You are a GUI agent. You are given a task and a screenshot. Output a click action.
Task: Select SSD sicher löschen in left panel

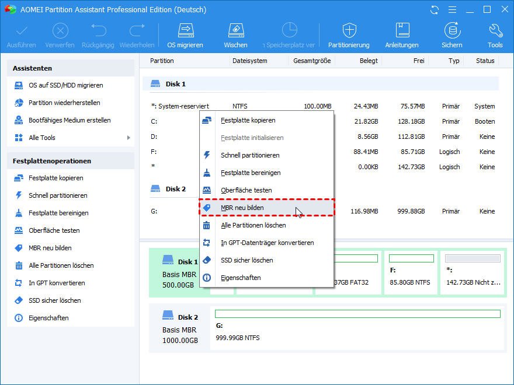pos(55,300)
